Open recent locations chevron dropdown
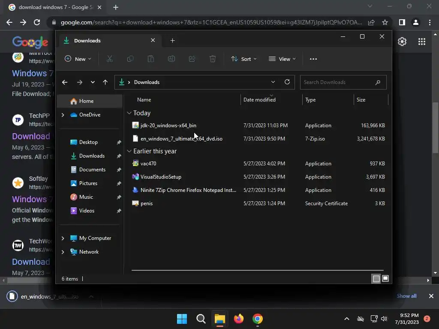Viewport: 439px width, 329px height. click(93, 82)
